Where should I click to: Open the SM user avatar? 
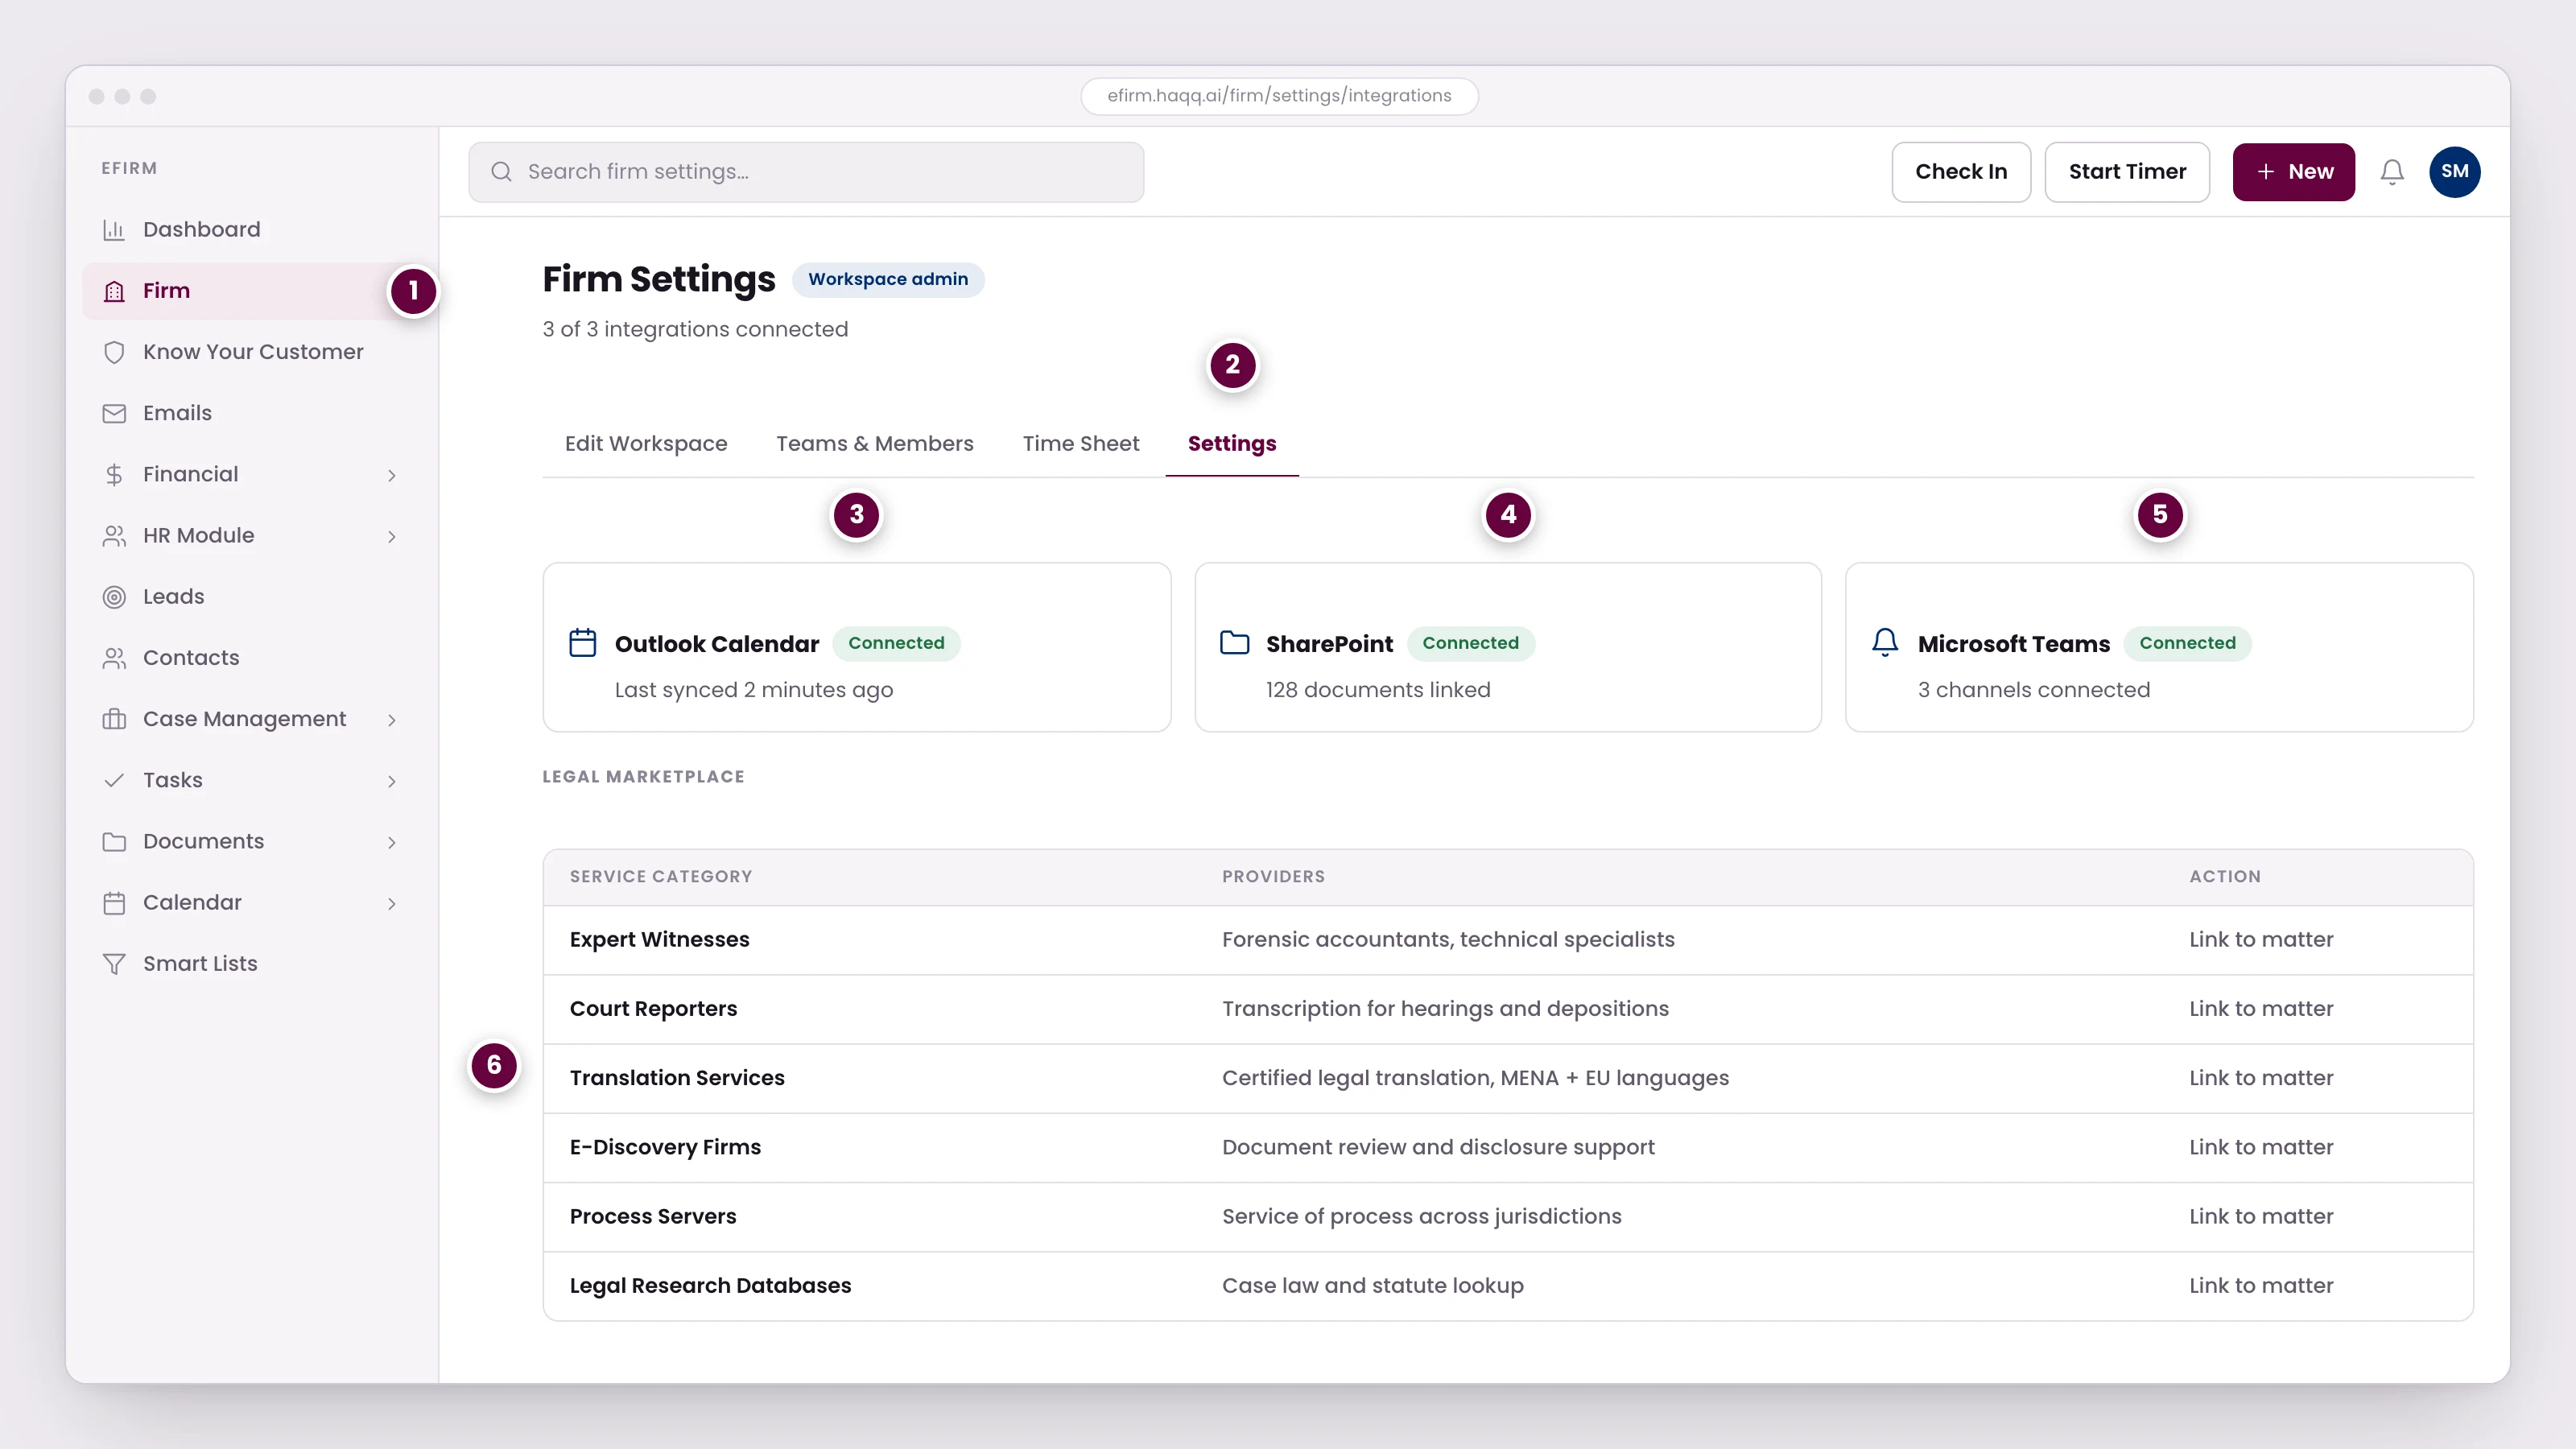click(2454, 172)
